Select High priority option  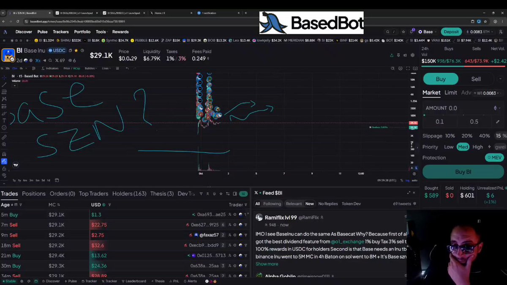coord(478,147)
